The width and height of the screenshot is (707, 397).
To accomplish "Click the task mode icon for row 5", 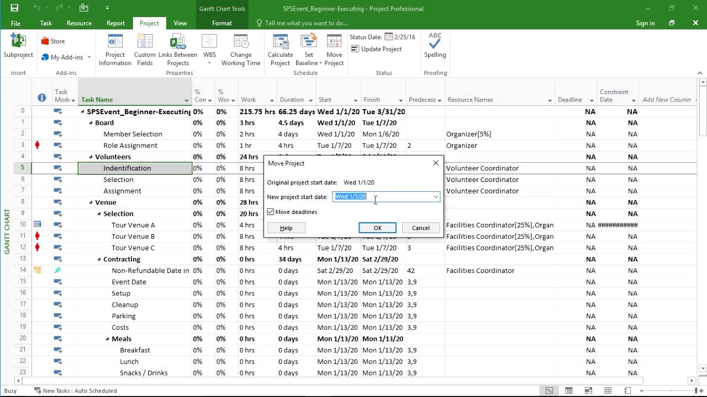I will pos(57,168).
